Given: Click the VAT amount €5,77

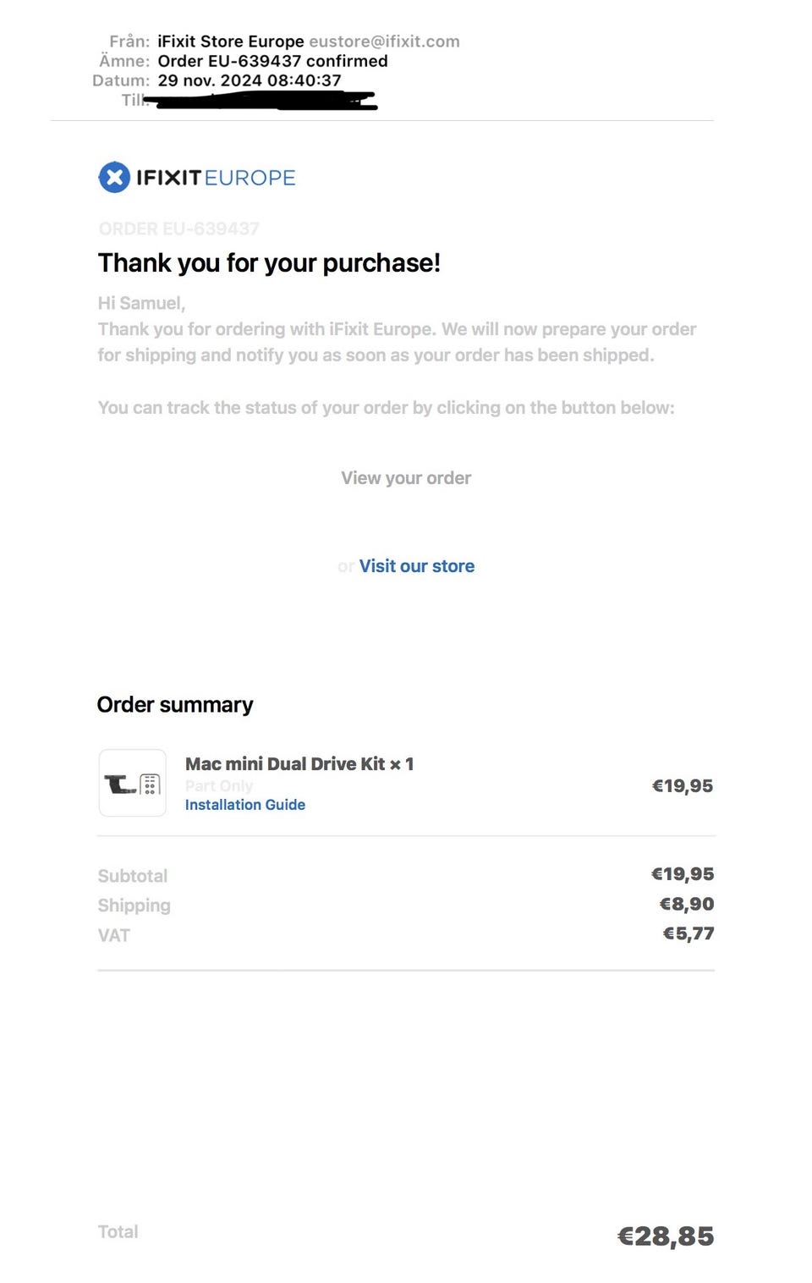Looking at the screenshot, I should pyautogui.click(x=688, y=933).
